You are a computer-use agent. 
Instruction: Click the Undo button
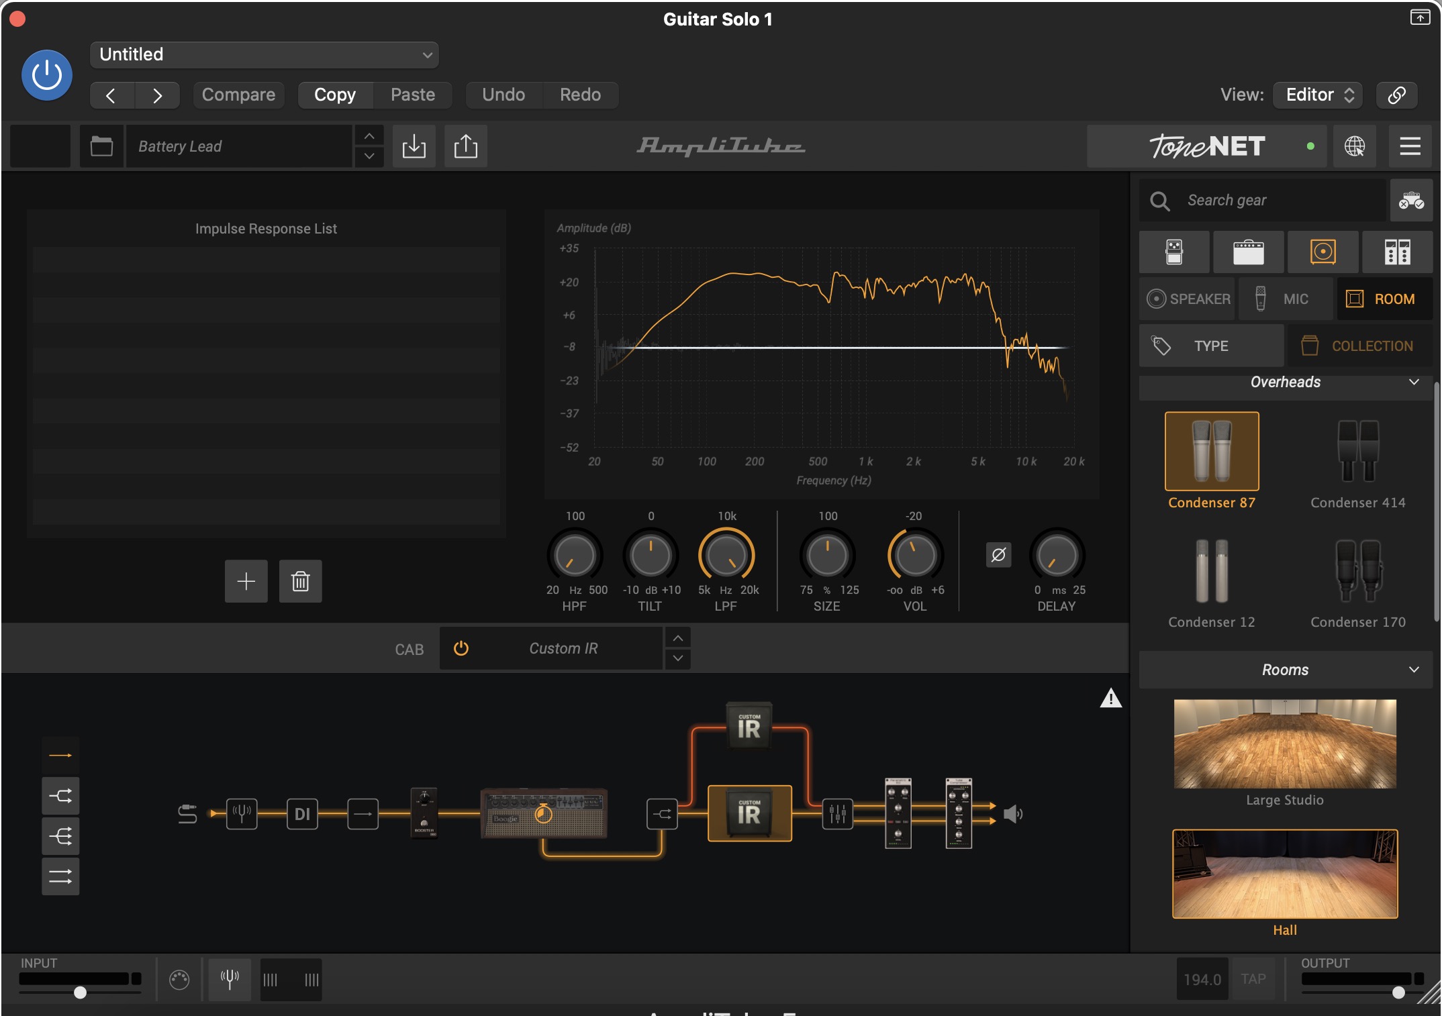click(x=503, y=95)
